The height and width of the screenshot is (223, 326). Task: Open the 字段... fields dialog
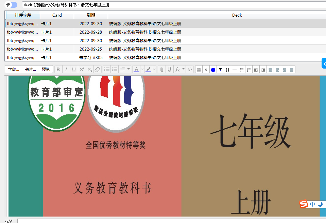coord(14,70)
